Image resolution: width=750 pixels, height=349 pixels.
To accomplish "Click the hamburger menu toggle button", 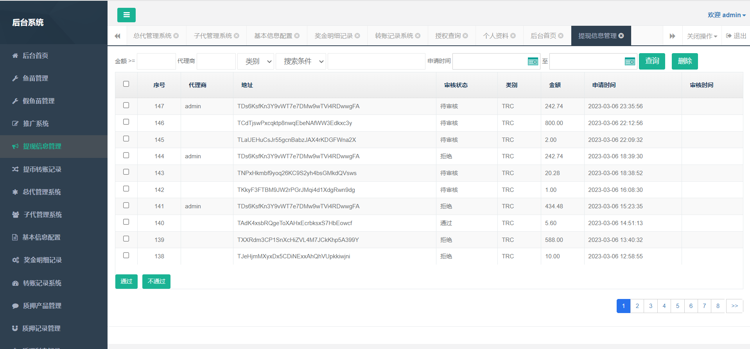I will pyautogui.click(x=126, y=15).
